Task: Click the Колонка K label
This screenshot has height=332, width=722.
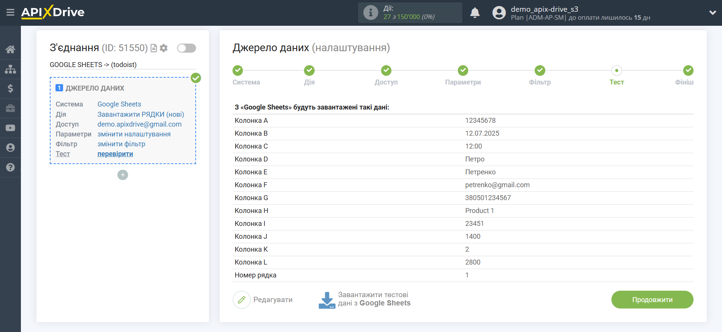Action: click(251, 249)
